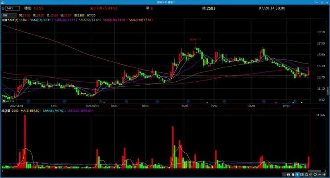The image size is (330, 178).
Task: Click the open price 開:13.00
Action: click(25, 16)
